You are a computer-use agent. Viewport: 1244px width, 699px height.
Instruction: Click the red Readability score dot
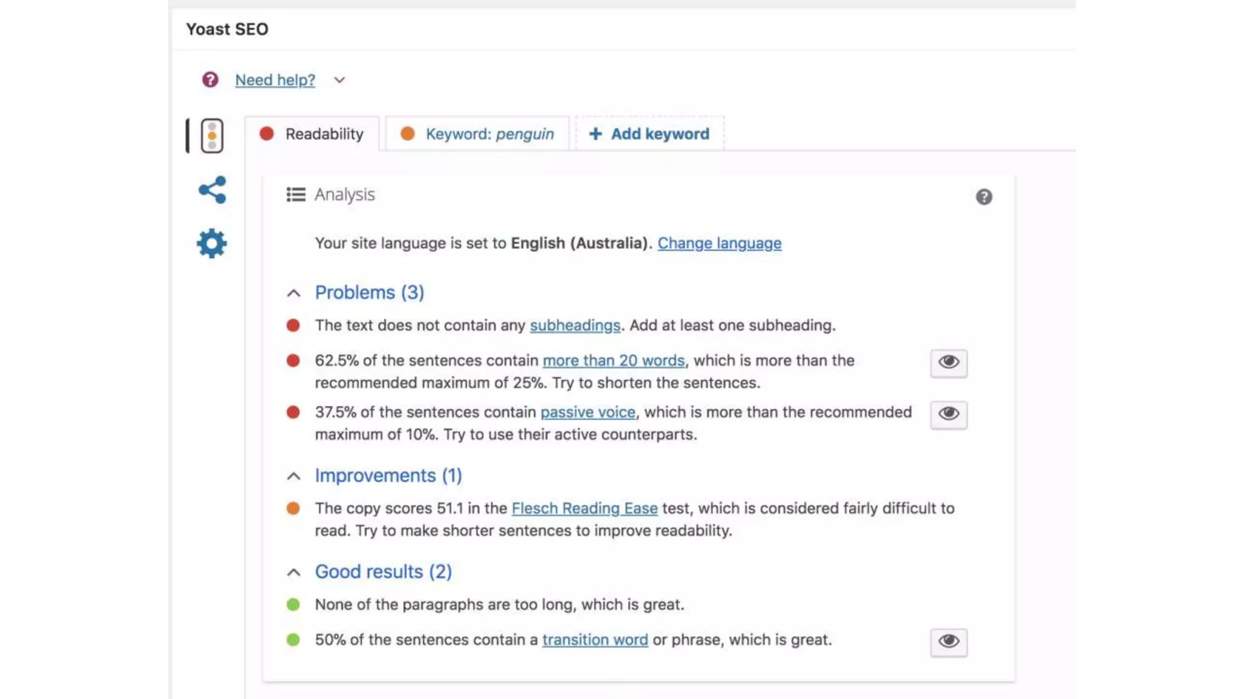(x=267, y=133)
